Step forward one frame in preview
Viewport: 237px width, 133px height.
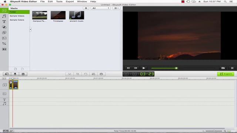point(136,68)
